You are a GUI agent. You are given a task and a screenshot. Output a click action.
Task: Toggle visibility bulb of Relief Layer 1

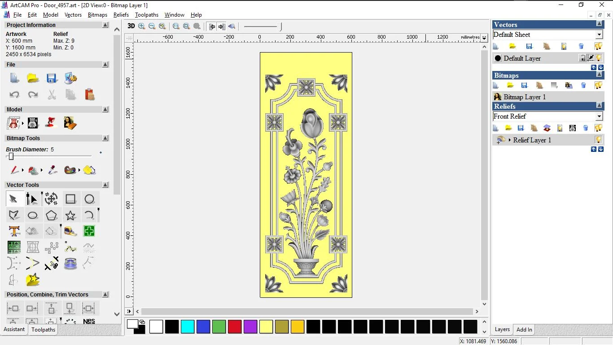pyautogui.click(x=598, y=140)
